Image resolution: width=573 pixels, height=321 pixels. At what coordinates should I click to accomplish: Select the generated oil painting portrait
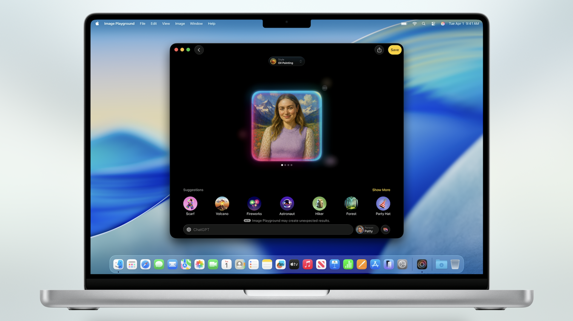pyautogui.click(x=286, y=126)
